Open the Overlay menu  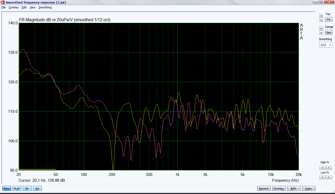click(x=14, y=7)
